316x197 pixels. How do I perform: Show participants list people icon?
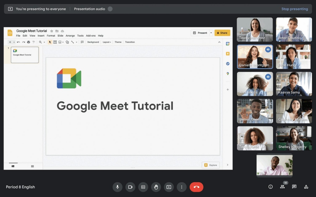(282, 187)
